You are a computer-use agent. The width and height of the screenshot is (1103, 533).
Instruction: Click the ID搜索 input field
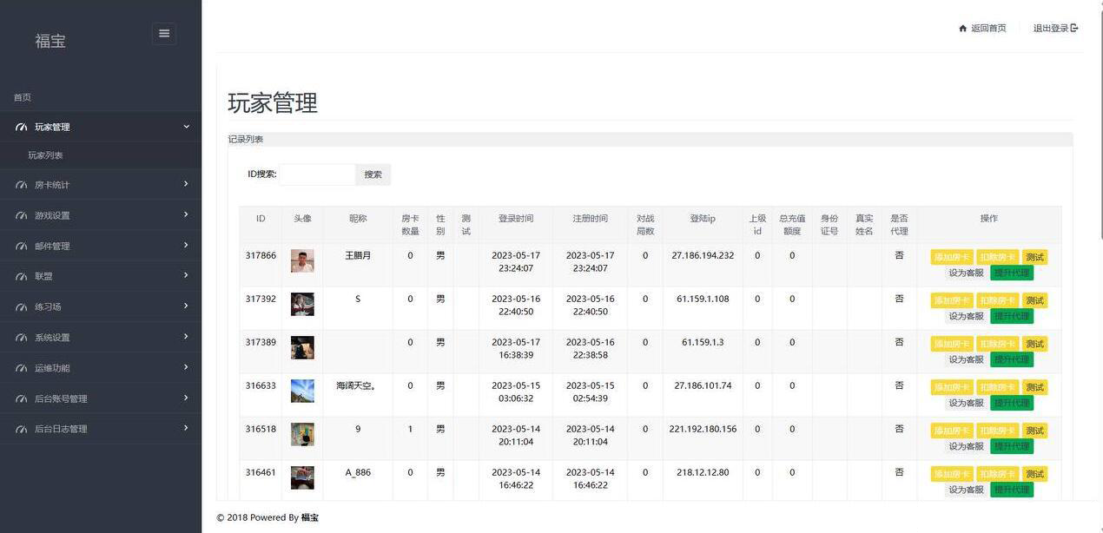(317, 174)
